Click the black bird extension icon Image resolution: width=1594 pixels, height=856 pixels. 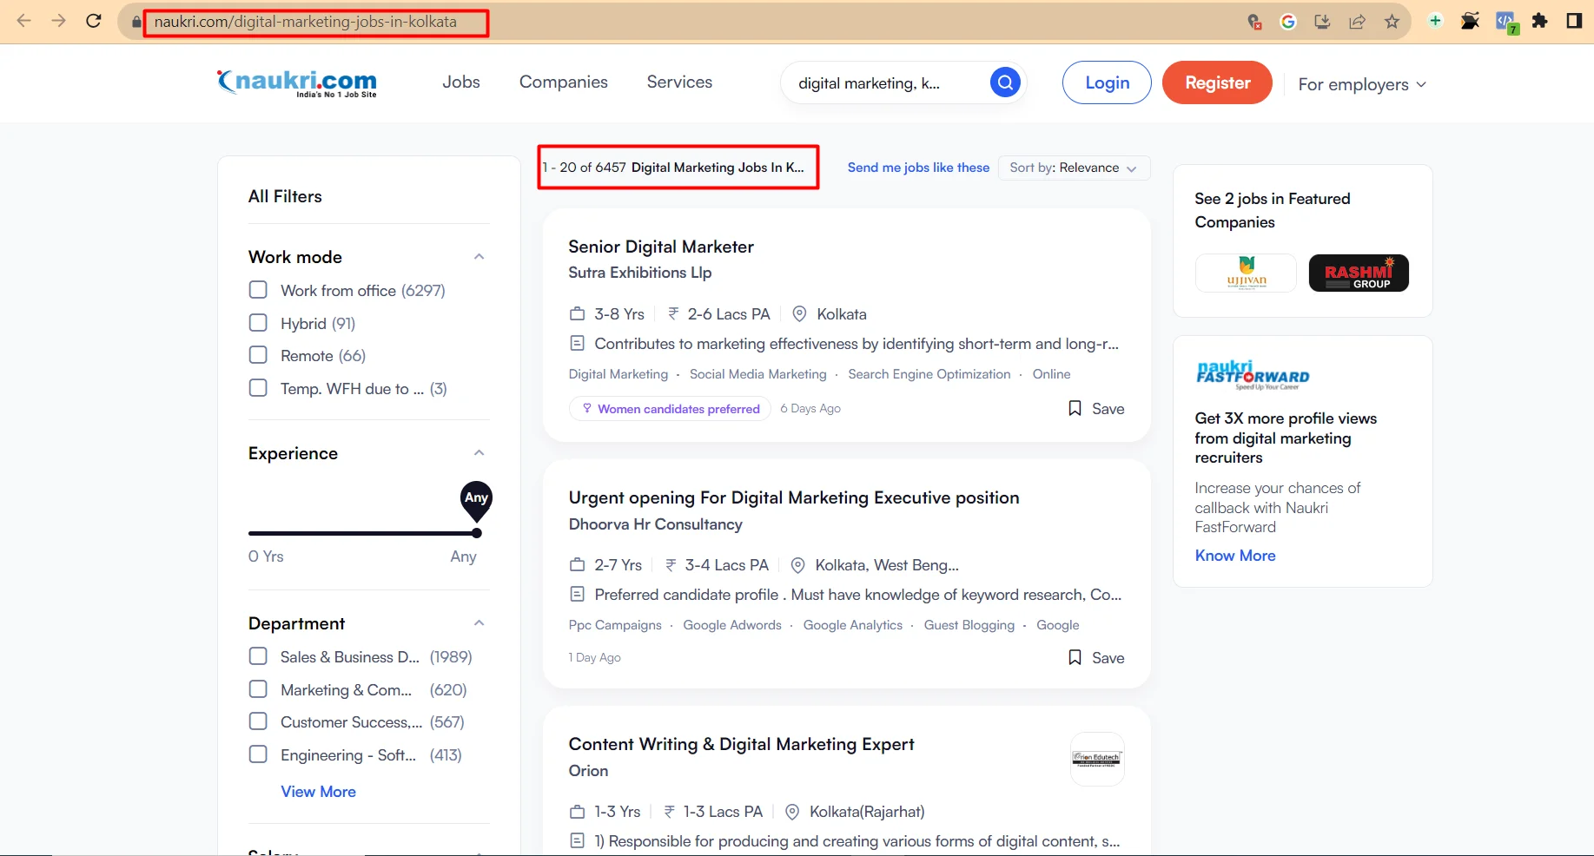pos(1470,21)
